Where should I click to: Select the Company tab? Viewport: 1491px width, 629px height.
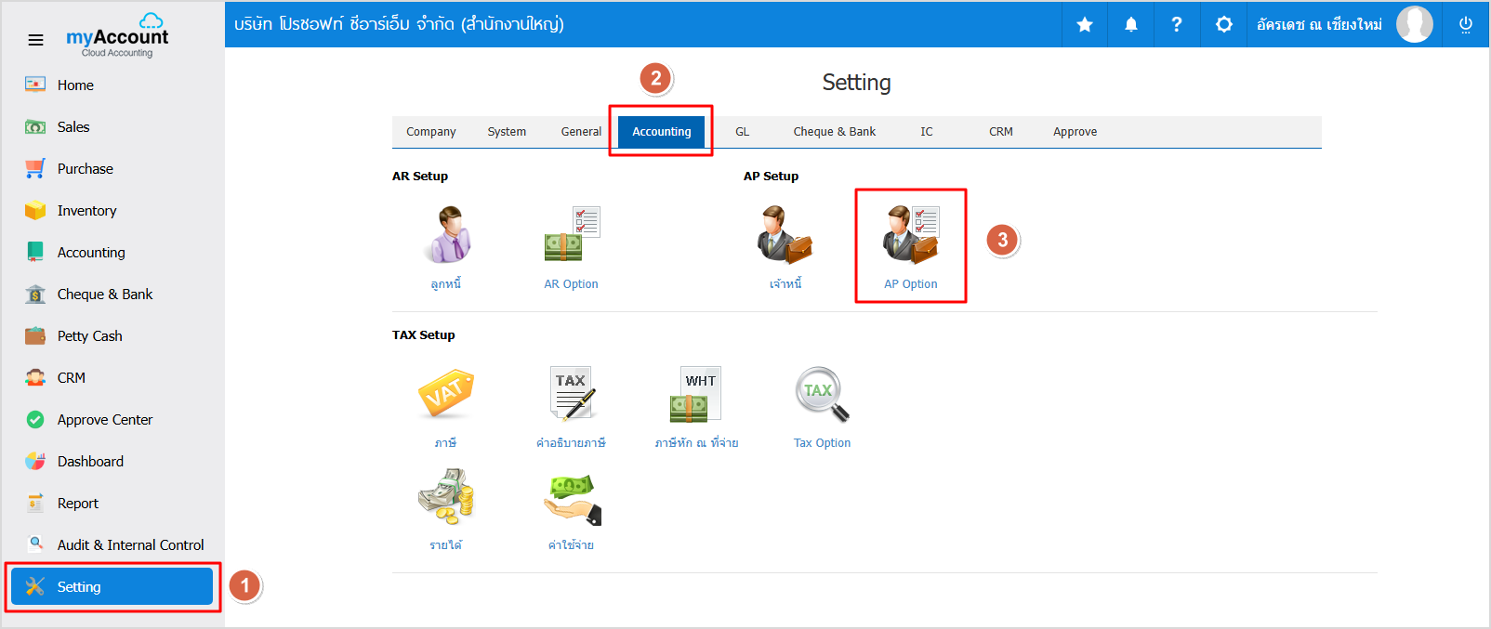(430, 132)
